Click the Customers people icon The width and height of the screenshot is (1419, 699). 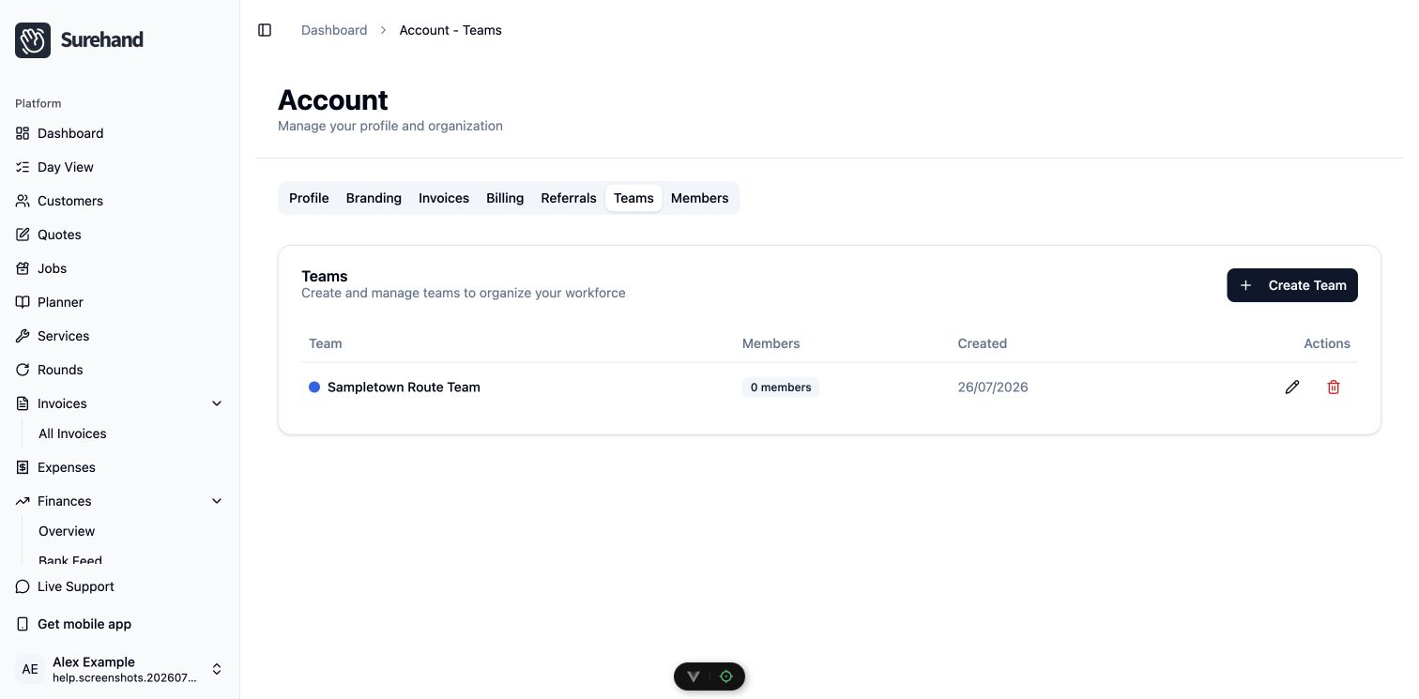(23, 201)
